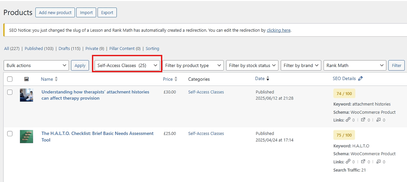Click internal links icon in H.A.L.T.O row
407x182 pixels.
pos(348,162)
